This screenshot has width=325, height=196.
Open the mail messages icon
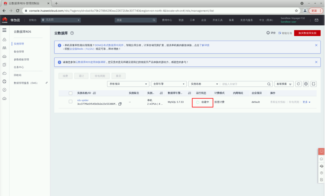(316, 20)
